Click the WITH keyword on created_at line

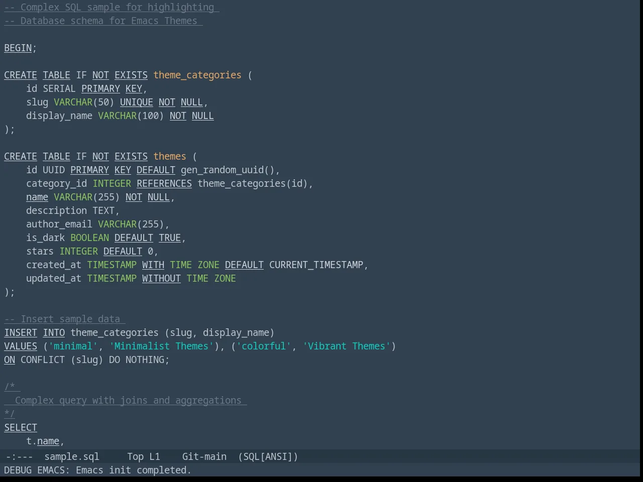coord(153,265)
